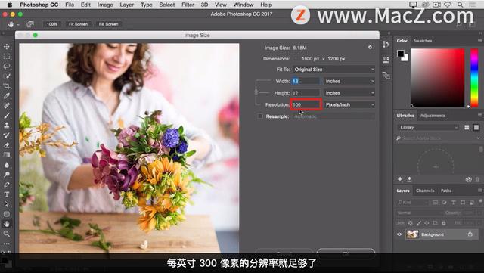Expand the Dimensions units arrow
484x273 pixels.
296,59
